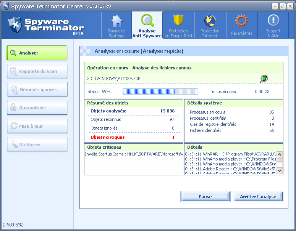Switch to Support & Aide tab label
Viewport: 296px width, 231px height.
pos(273,33)
